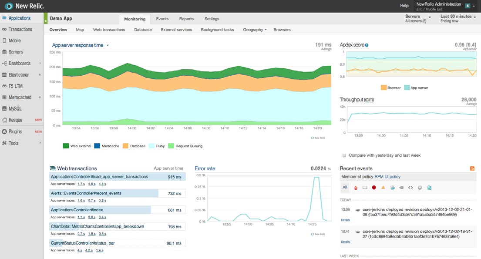The image size is (481, 259).
Task: Open the Elasticsearch plugin
Action: coord(18,74)
